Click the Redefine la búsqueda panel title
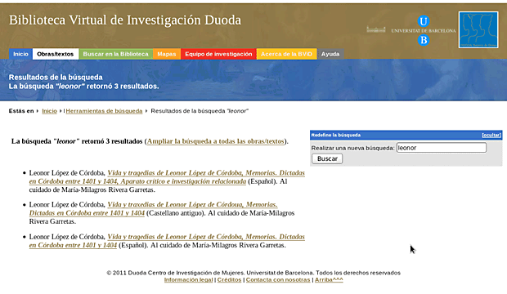Viewport: 507px width, 294px height. click(x=335, y=135)
